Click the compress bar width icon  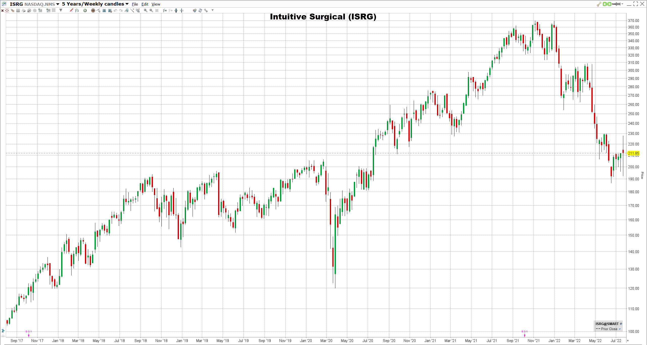coord(181,11)
